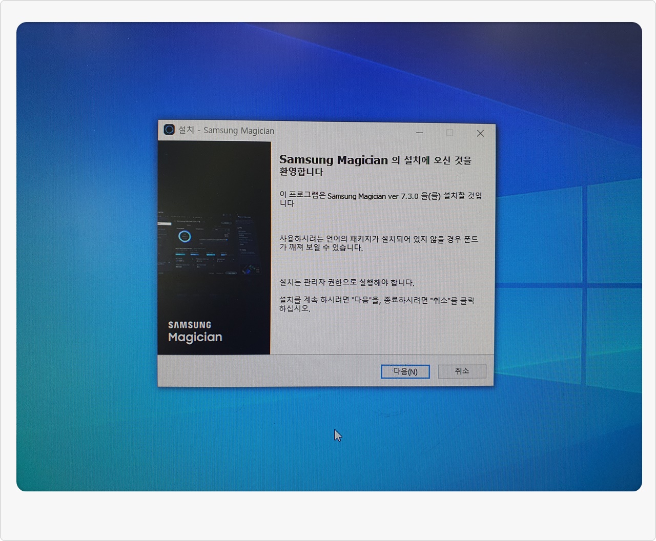This screenshot has width=656, height=541.
Task: Cancel the installation with the 취소 button
Action: pos(462,371)
